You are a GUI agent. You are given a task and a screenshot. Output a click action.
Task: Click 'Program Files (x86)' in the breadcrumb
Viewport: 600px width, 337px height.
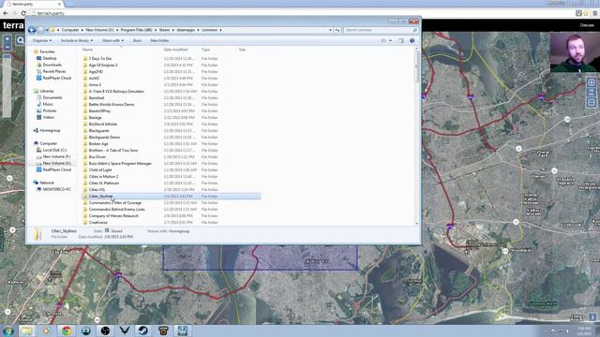click(137, 30)
